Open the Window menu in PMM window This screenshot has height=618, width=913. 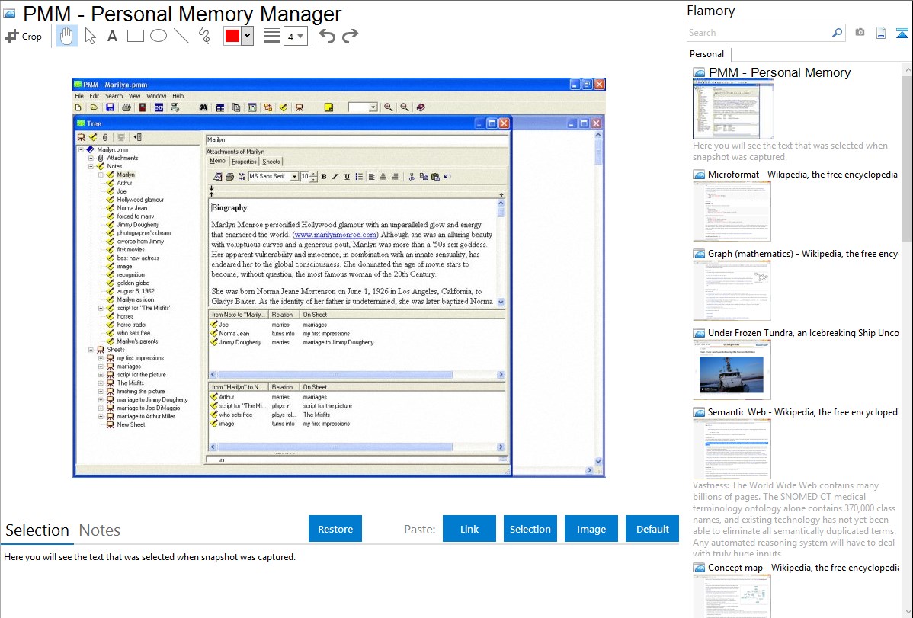[x=156, y=96]
